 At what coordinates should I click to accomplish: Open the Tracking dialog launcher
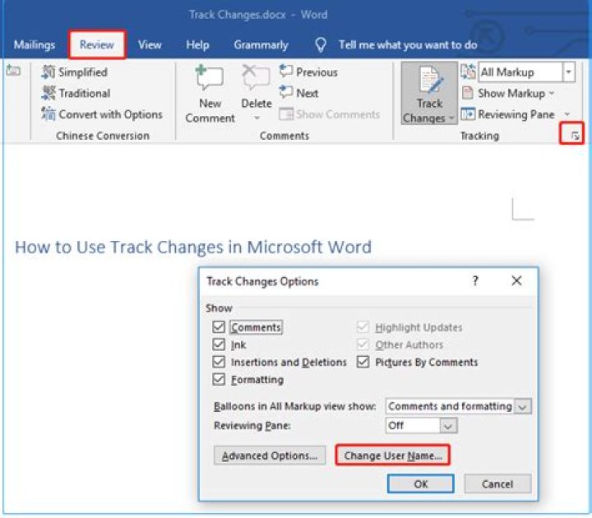point(575,136)
